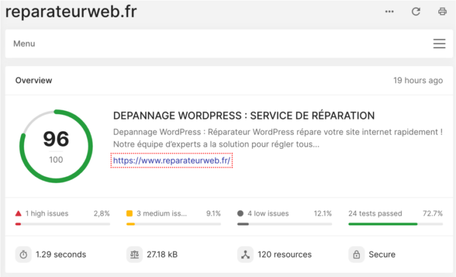Click the DEPANNAGE WORDPRESS page title
The image size is (456, 277).
point(243,116)
